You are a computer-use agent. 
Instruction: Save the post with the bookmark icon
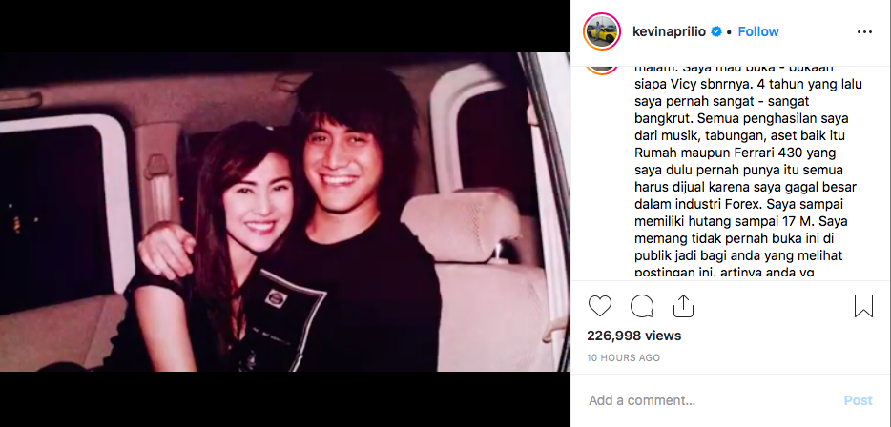tap(863, 306)
